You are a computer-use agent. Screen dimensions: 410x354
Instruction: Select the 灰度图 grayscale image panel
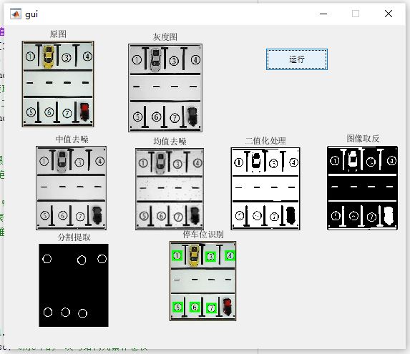(165, 88)
